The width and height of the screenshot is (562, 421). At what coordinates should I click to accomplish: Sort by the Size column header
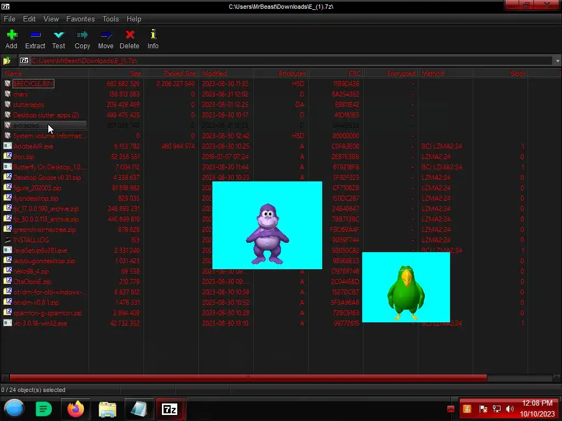(116, 73)
